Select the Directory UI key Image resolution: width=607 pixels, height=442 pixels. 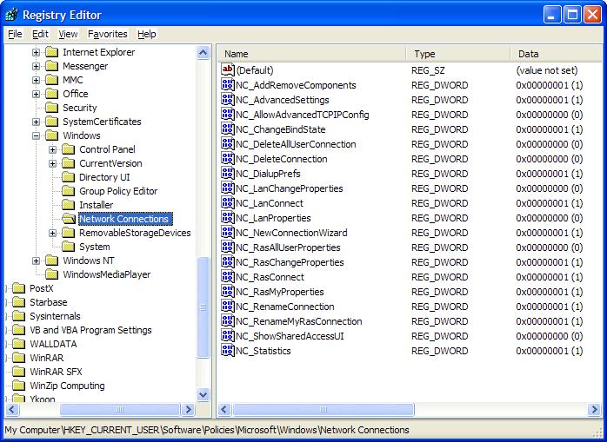pyautogui.click(x=104, y=177)
